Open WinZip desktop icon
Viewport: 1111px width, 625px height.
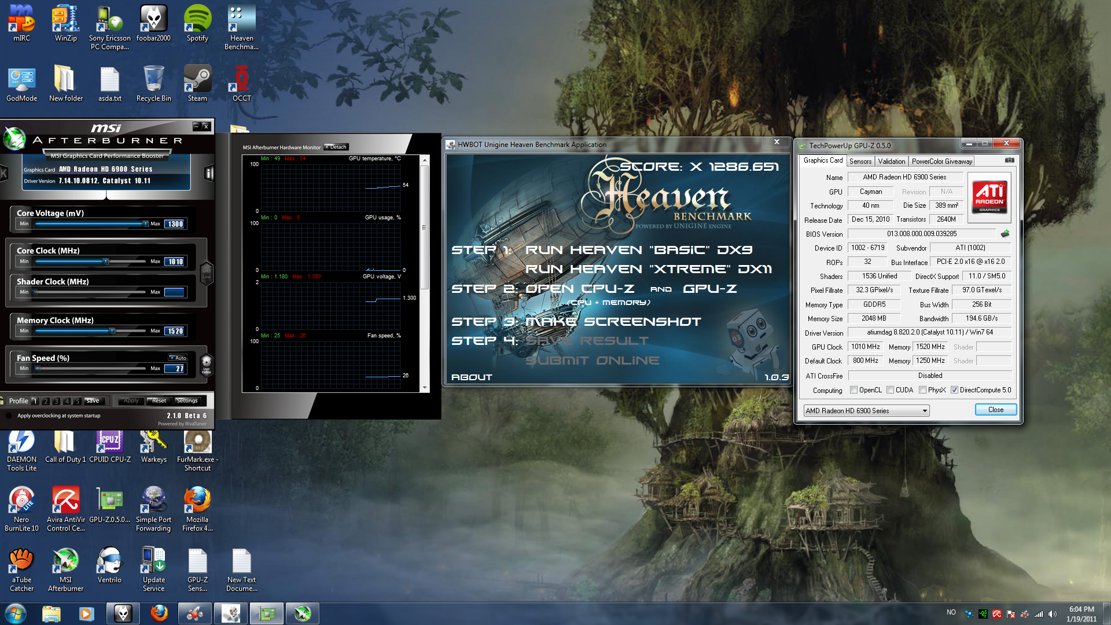tap(65, 23)
